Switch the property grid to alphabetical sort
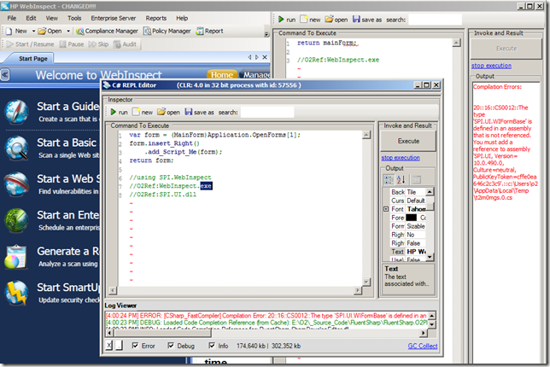Image resolution: width=550 pixels, height=367 pixels. (401, 179)
